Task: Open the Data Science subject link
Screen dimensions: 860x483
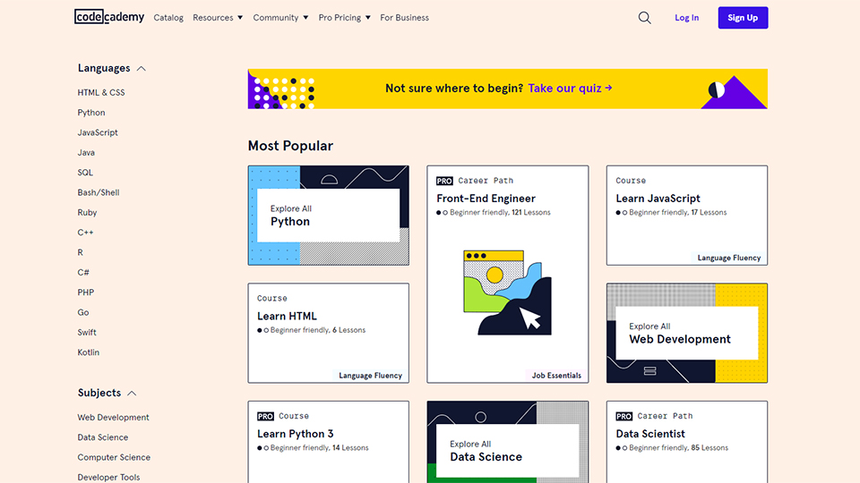Action: [102, 437]
